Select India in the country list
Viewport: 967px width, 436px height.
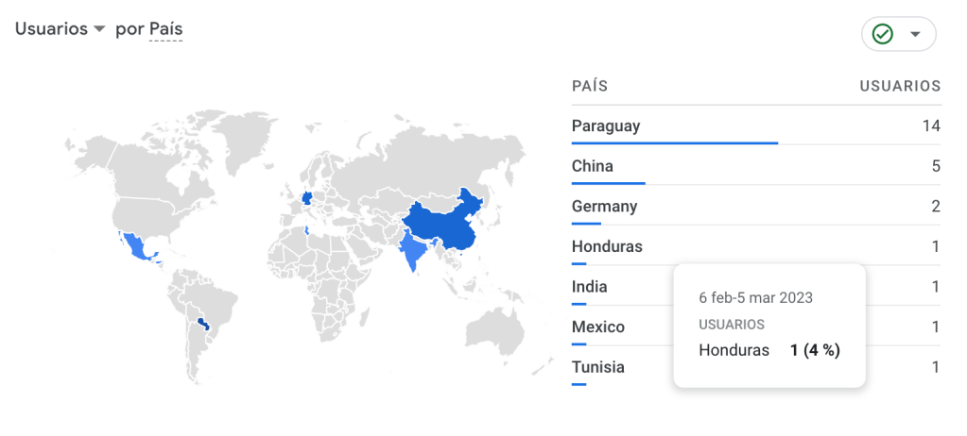pyautogui.click(x=590, y=287)
